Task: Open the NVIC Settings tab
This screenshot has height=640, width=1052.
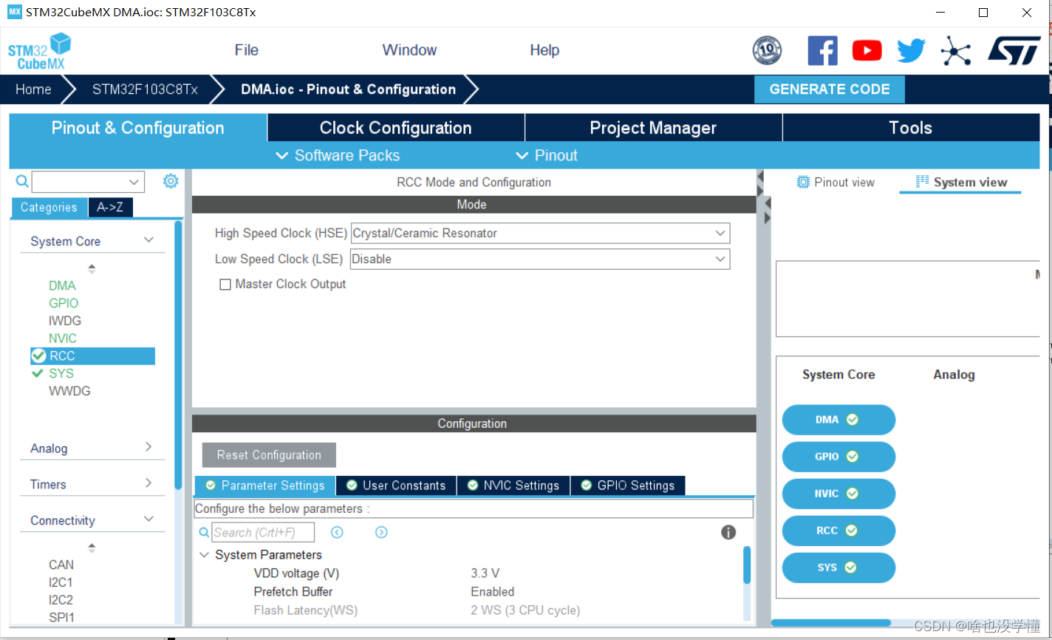Action: pyautogui.click(x=513, y=486)
